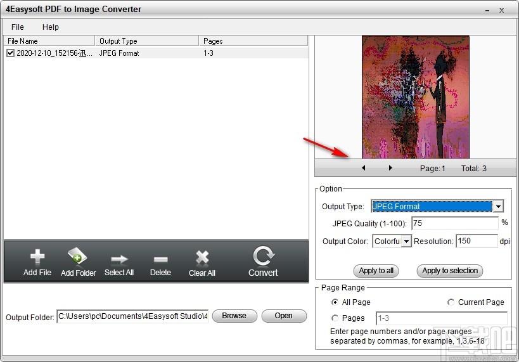Viewport: 519px width, 362px height.
Task: Select the Current Page radio button
Action: coord(451,302)
